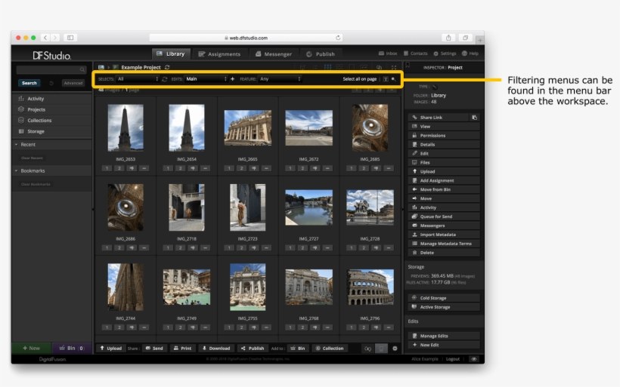Toggle the dash rating on IMG_2672
This screenshot has height=387, width=620.
327,168
